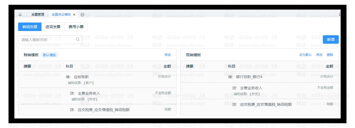Image resolution: width=355 pixels, height=128 pixels.
Task: Focus the 请输入模板名称 search field
Action: [x=48, y=40]
